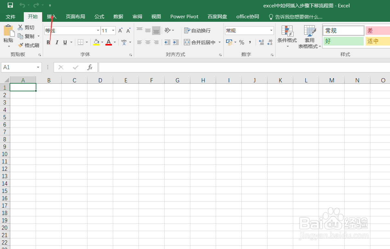Apply red font color
The height and width of the screenshot is (249, 390).
coord(109,42)
